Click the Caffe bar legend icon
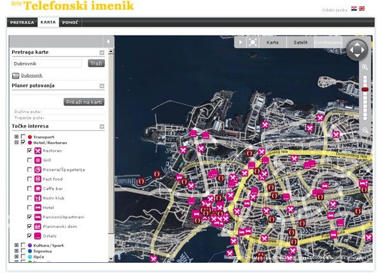This screenshot has width=381, height=273. 37,189
